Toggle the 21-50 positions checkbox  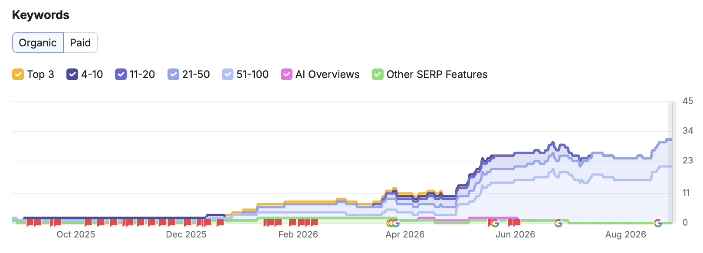173,75
